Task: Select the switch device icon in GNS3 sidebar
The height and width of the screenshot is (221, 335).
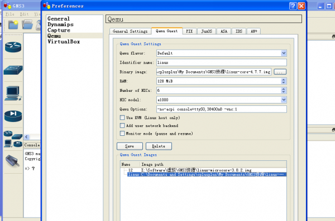Action: (13, 70)
